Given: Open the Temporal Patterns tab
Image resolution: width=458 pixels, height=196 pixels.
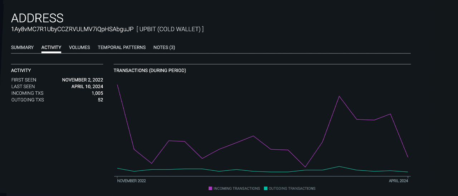Looking at the screenshot, I should coord(122,47).
